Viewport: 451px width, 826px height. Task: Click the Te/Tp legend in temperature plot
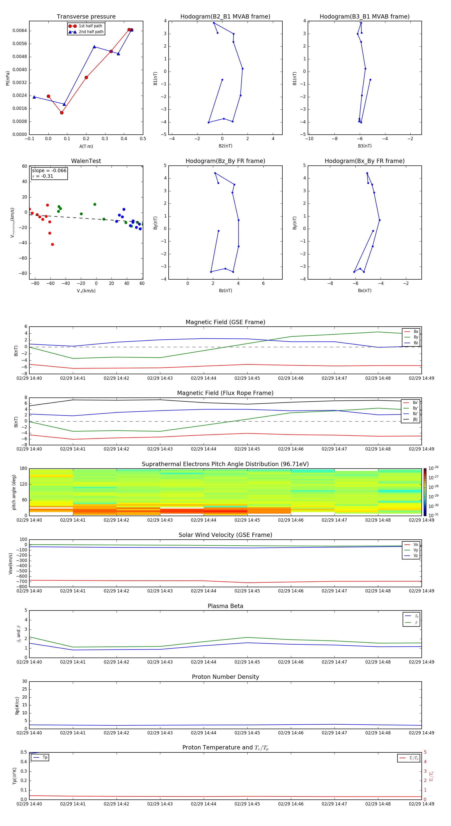(x=409, y=758)
